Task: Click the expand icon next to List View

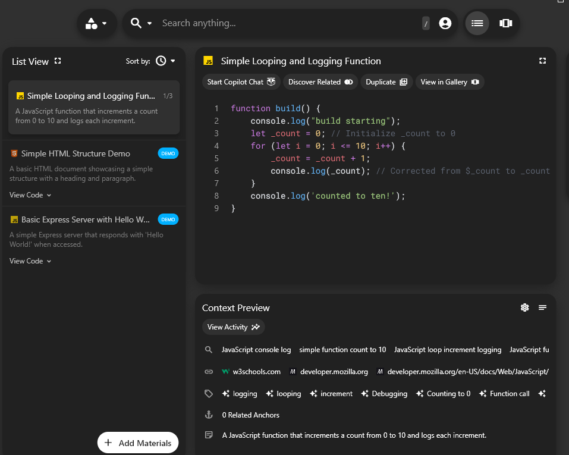Action: pos(57,61)
